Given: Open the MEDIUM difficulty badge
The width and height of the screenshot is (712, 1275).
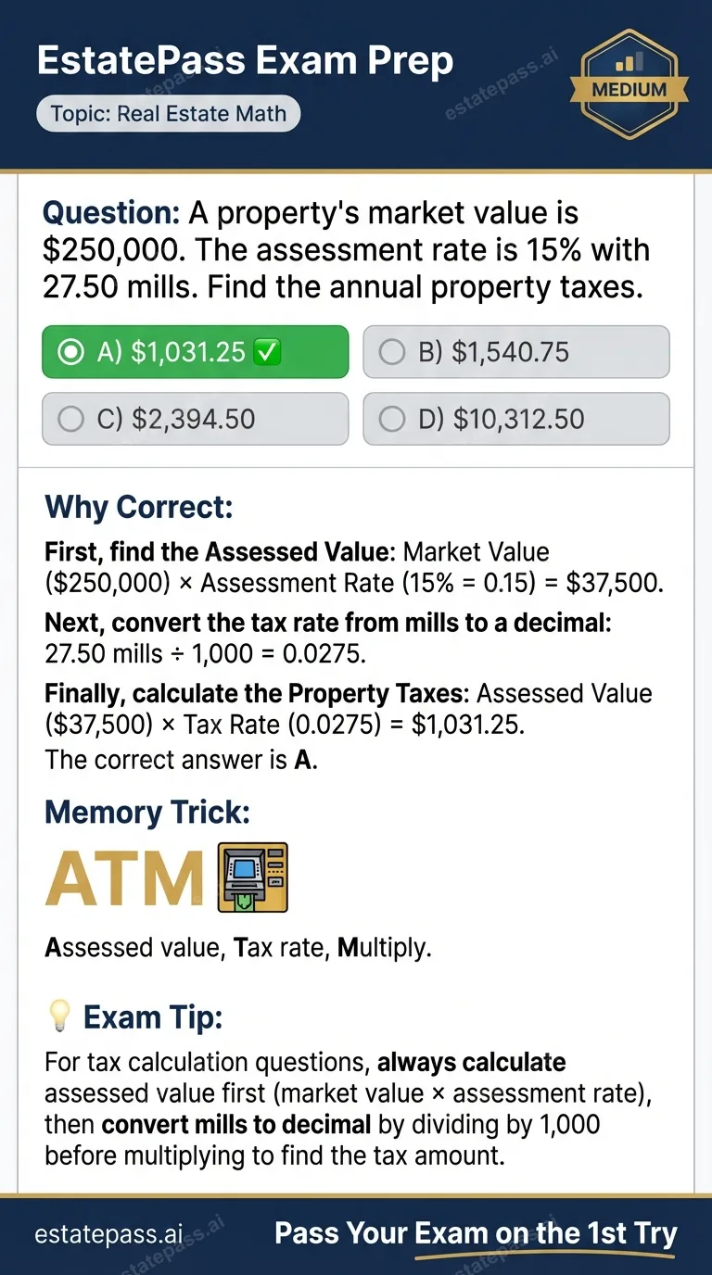Looking at the screenshot, I should [629, 90].
